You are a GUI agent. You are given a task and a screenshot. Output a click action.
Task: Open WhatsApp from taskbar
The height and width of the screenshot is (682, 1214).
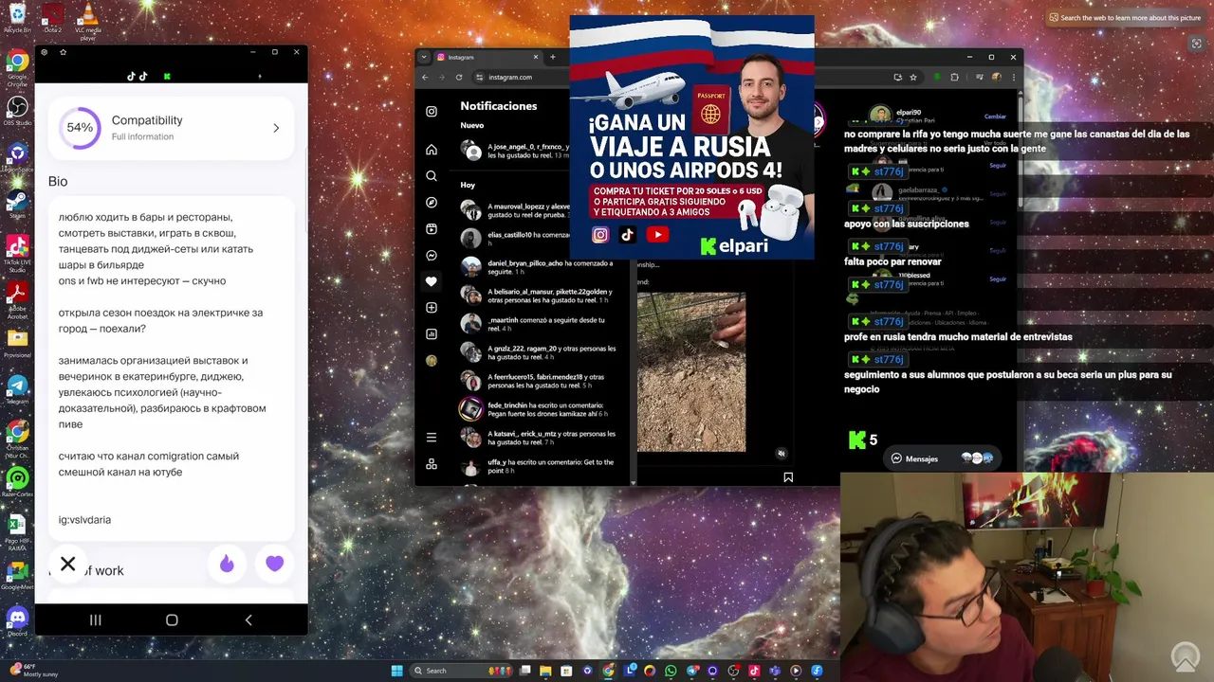[x=671, y=671]
